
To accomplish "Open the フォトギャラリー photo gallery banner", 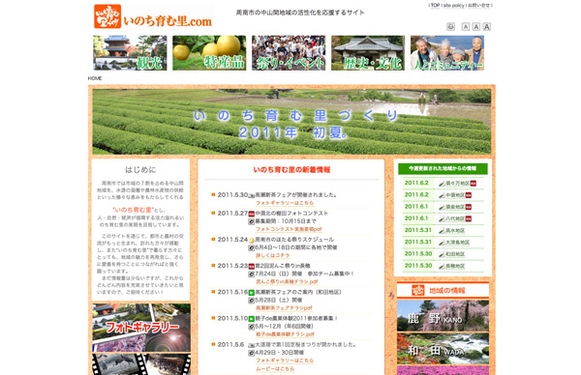I will pos(141,328).
